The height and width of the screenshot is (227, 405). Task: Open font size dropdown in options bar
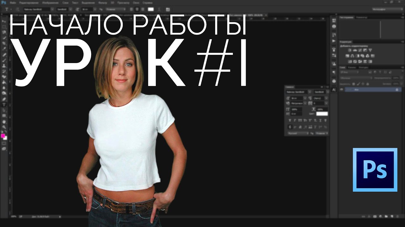[95, 9]
